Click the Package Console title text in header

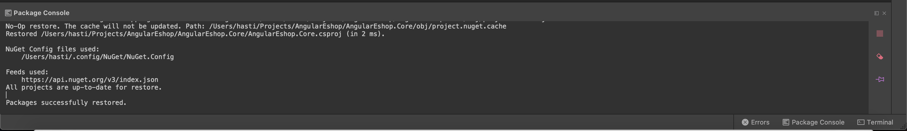click(x=42, y=13)
